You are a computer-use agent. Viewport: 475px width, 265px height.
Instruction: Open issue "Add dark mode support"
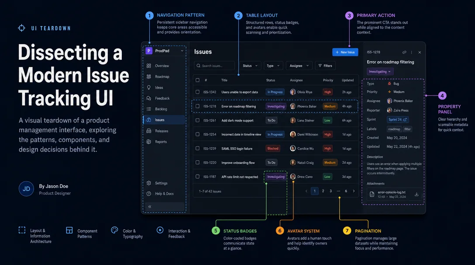(x=237, y=120)
